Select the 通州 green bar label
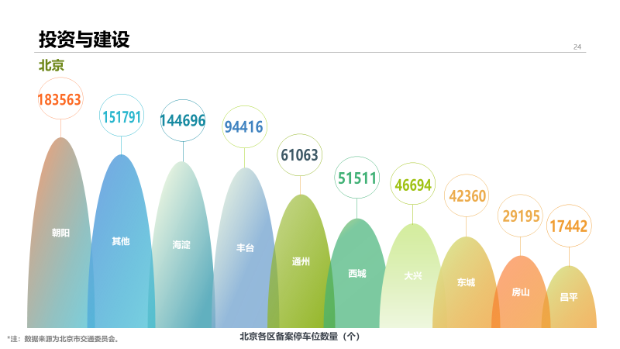Image resolution: width=620 pixels, height=349 pixels. coord(301,262)
